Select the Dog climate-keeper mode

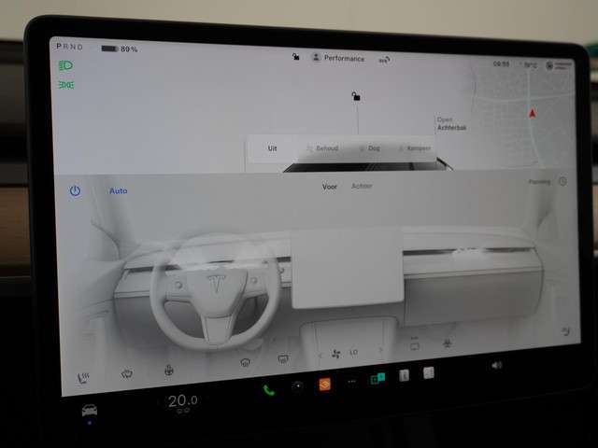click(370, 148)
